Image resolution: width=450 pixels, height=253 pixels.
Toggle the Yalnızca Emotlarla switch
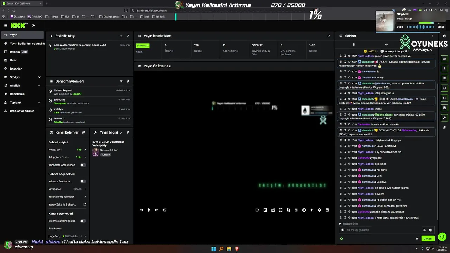tap(83, 181)
